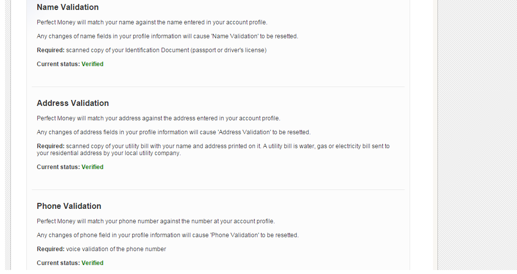Click the bold 'Required:' label in Phone Validation
517x274 pixels.
[x=51, y=249]
